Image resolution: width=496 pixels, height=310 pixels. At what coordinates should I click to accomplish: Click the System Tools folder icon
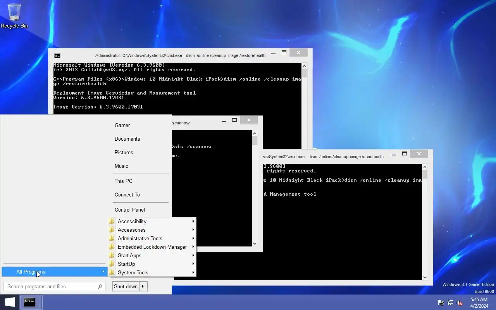112,272
